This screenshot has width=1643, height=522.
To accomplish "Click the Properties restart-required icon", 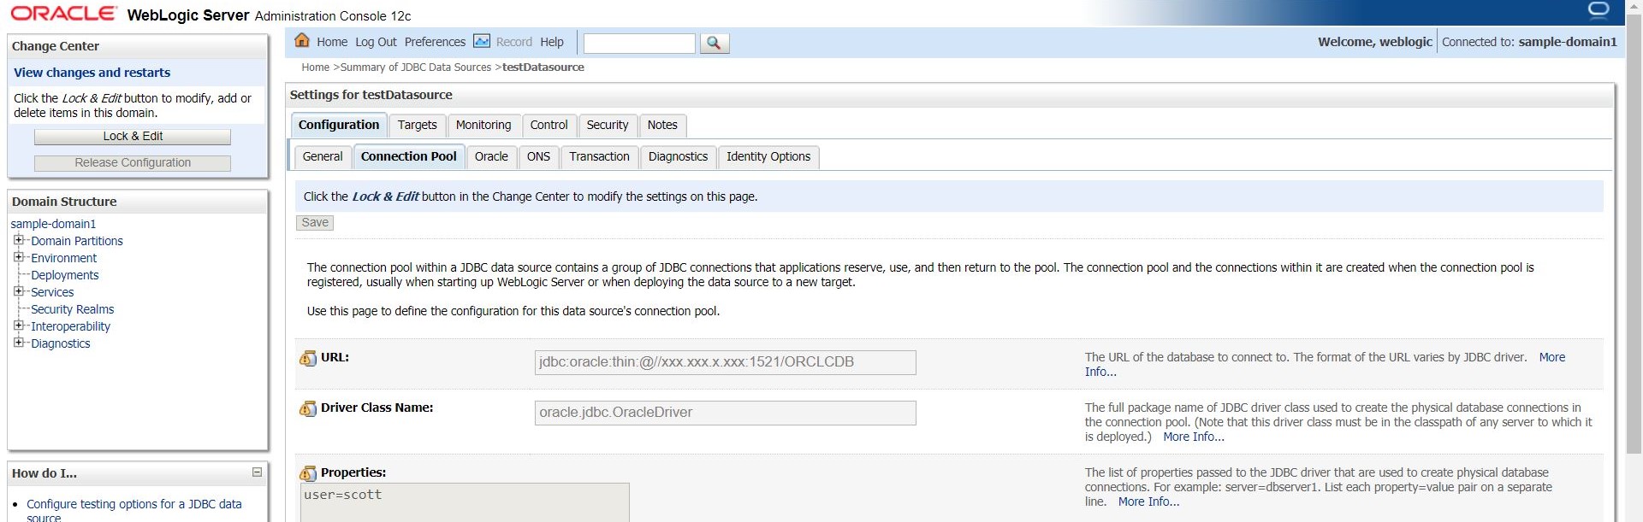I will click(x=308, y=474).
